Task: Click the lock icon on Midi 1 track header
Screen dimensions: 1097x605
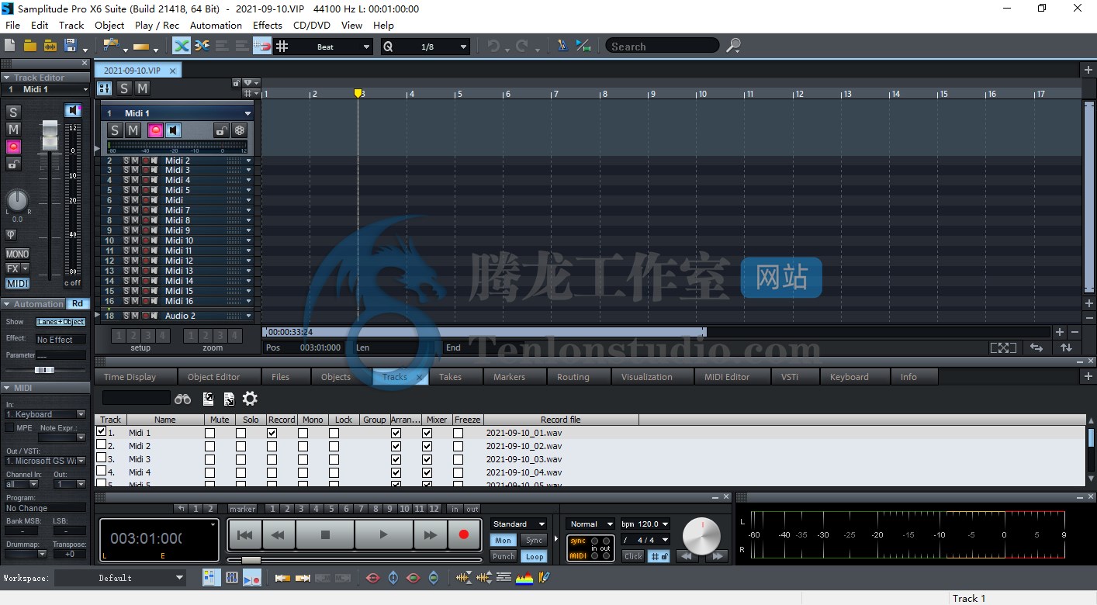Action: click(221, 130)
